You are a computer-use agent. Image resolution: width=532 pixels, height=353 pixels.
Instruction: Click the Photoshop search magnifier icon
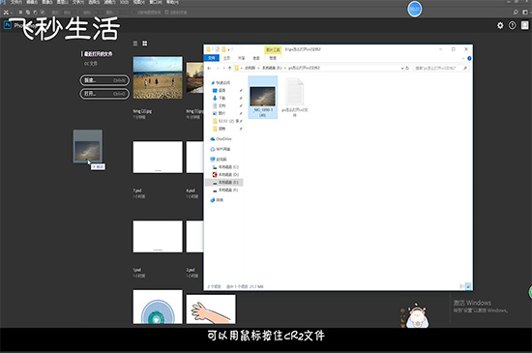coord(516,13)
